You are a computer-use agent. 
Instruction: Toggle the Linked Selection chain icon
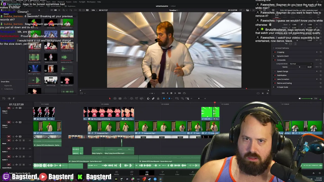point(153,99)
